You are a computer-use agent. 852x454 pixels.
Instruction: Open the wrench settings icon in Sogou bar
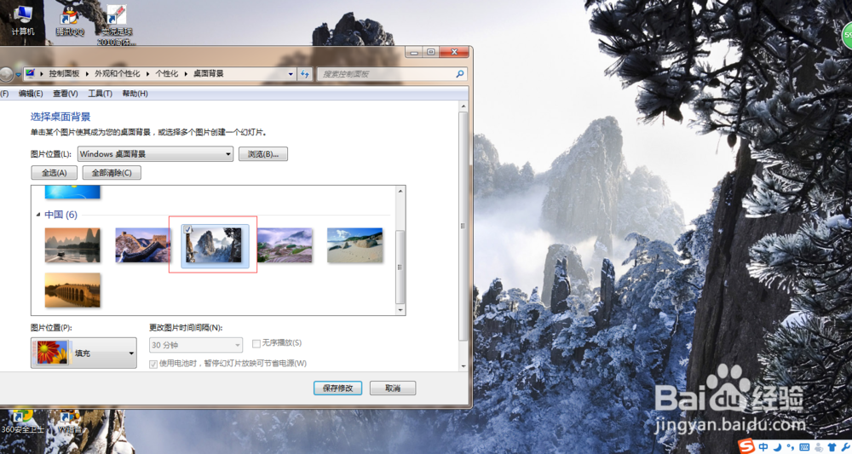[845, 447]
